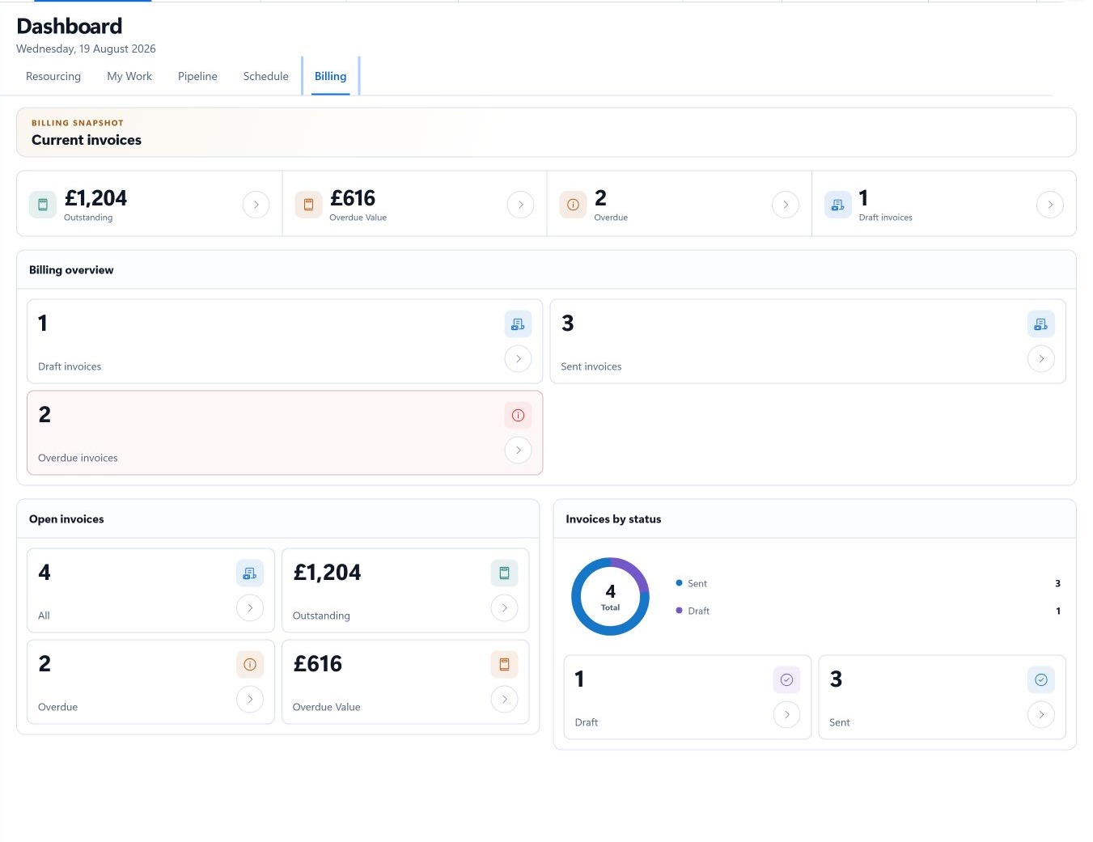This screenshot has height=842, width=1093.
Task: Open Outstanding card arrow in Open invoices
Action: click(504, 607)
